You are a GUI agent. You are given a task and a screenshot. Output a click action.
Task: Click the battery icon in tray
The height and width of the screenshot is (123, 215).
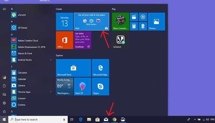tap(199, 119)
